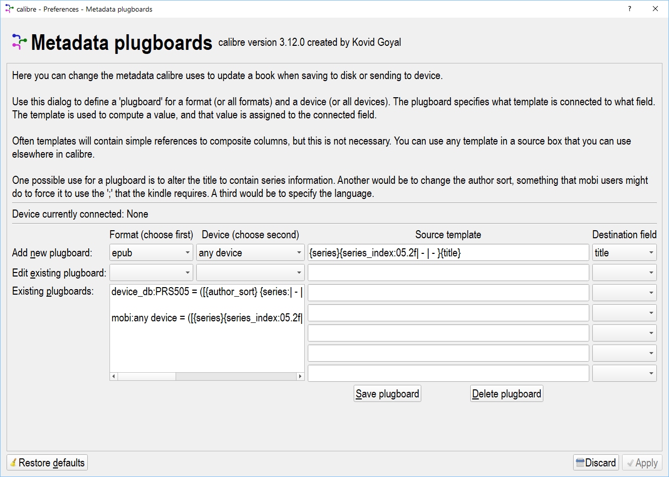Click the empty source field beside the Existing plugboards label

[448, 293]
